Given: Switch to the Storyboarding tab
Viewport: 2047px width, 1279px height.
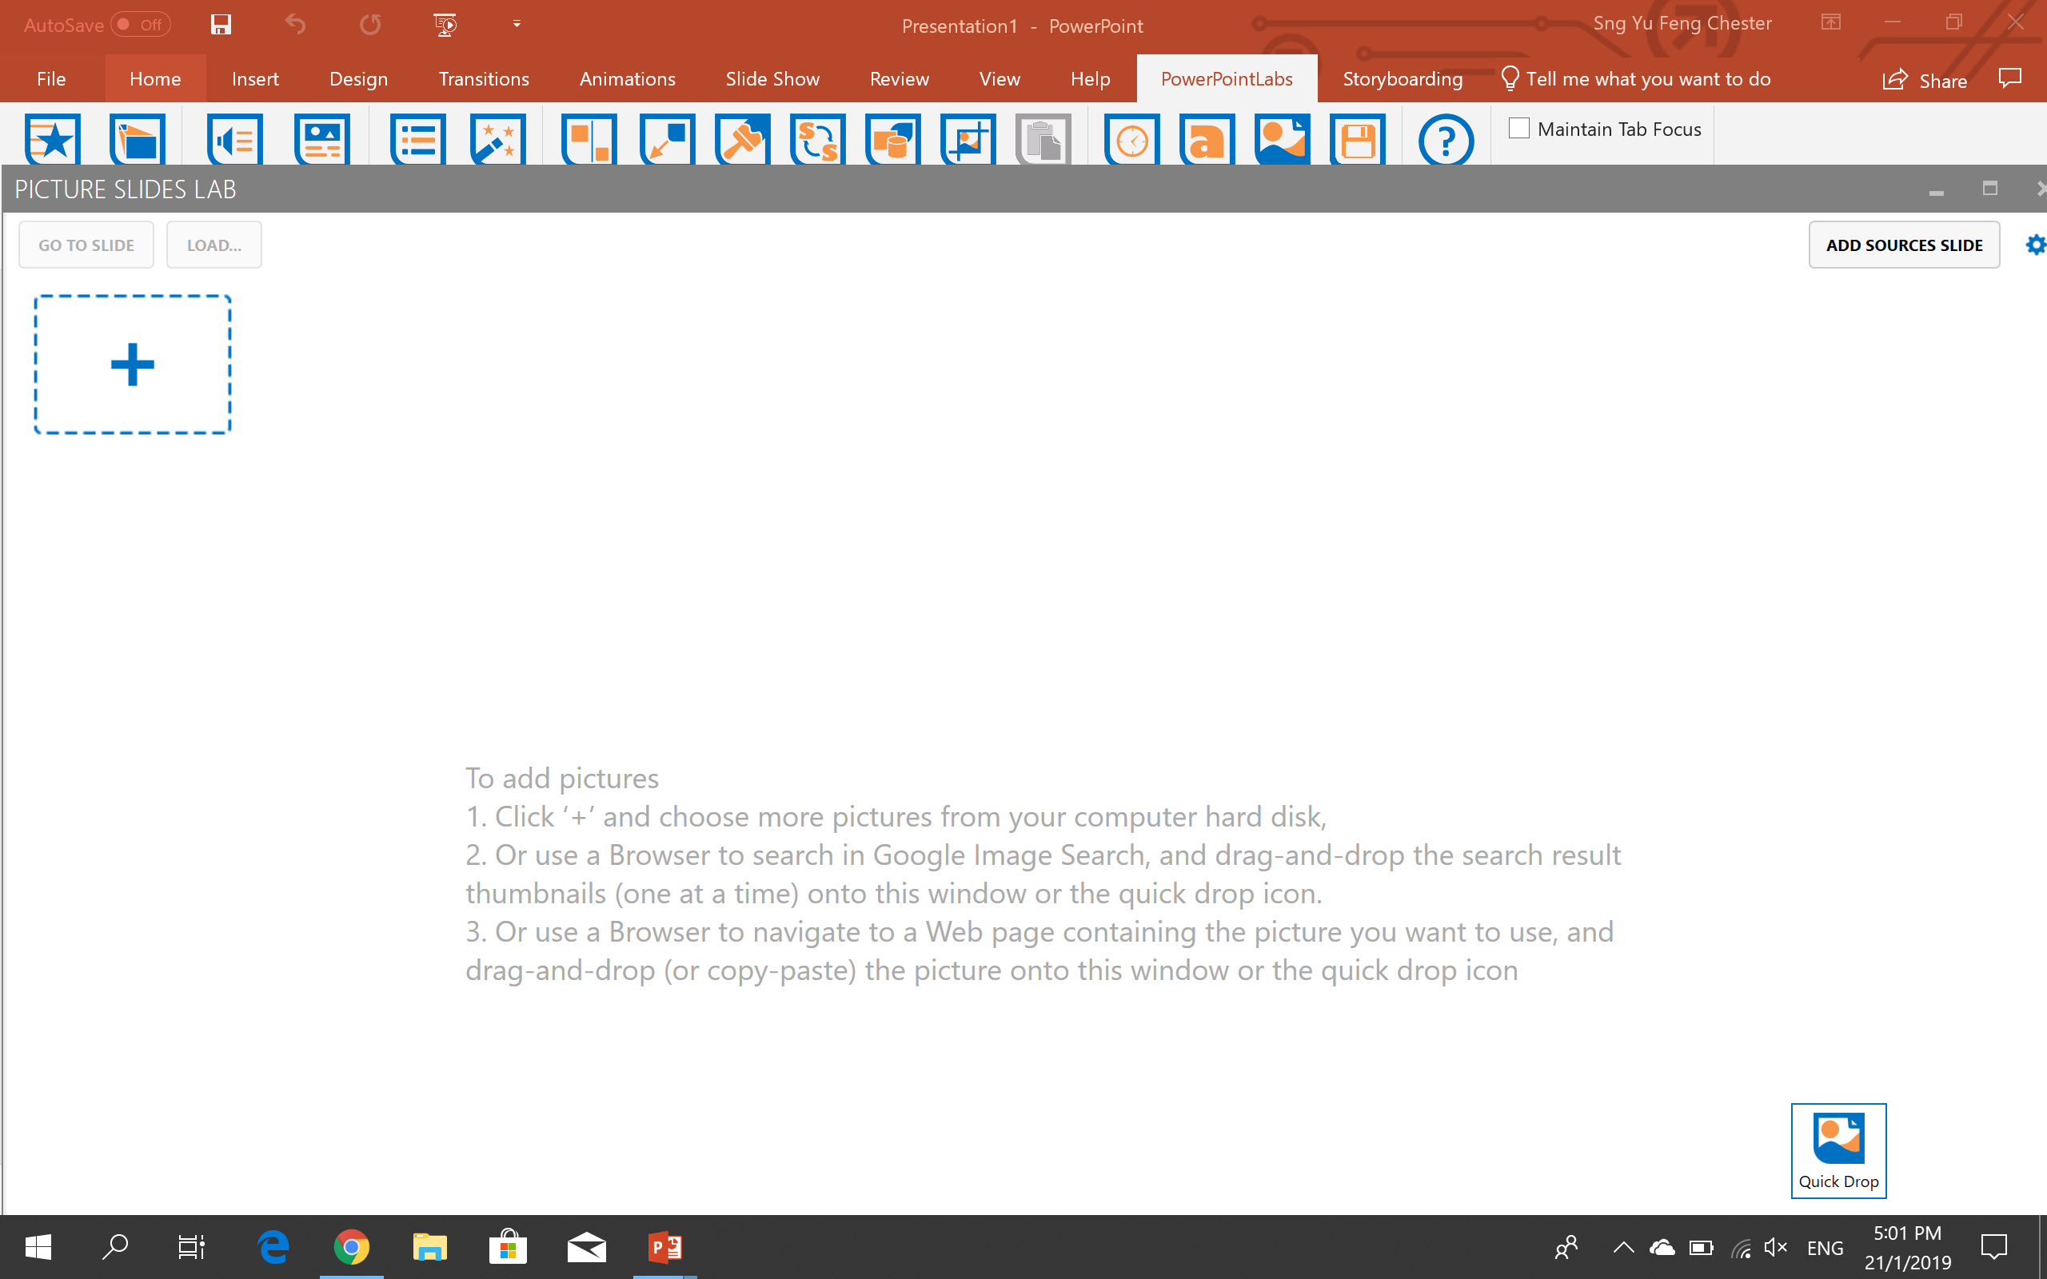Looking at the screenshot, I should [1403, 78].
